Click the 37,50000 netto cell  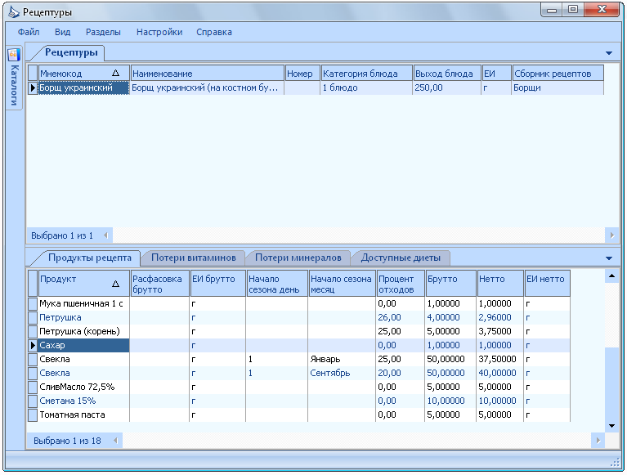click(500, 360)
